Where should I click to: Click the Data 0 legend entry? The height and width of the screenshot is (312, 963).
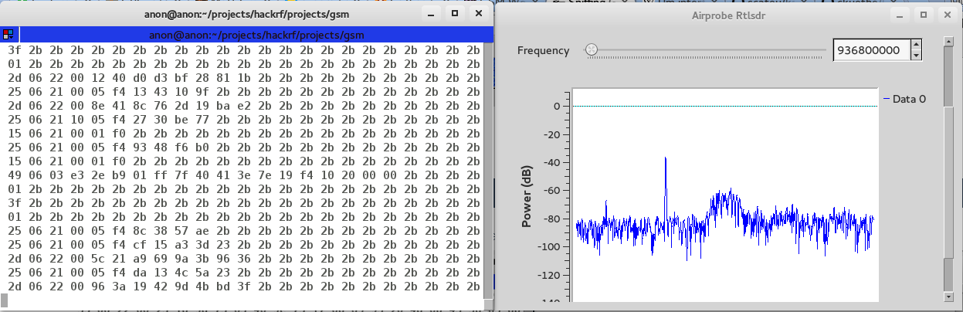[x=904, y=99]
